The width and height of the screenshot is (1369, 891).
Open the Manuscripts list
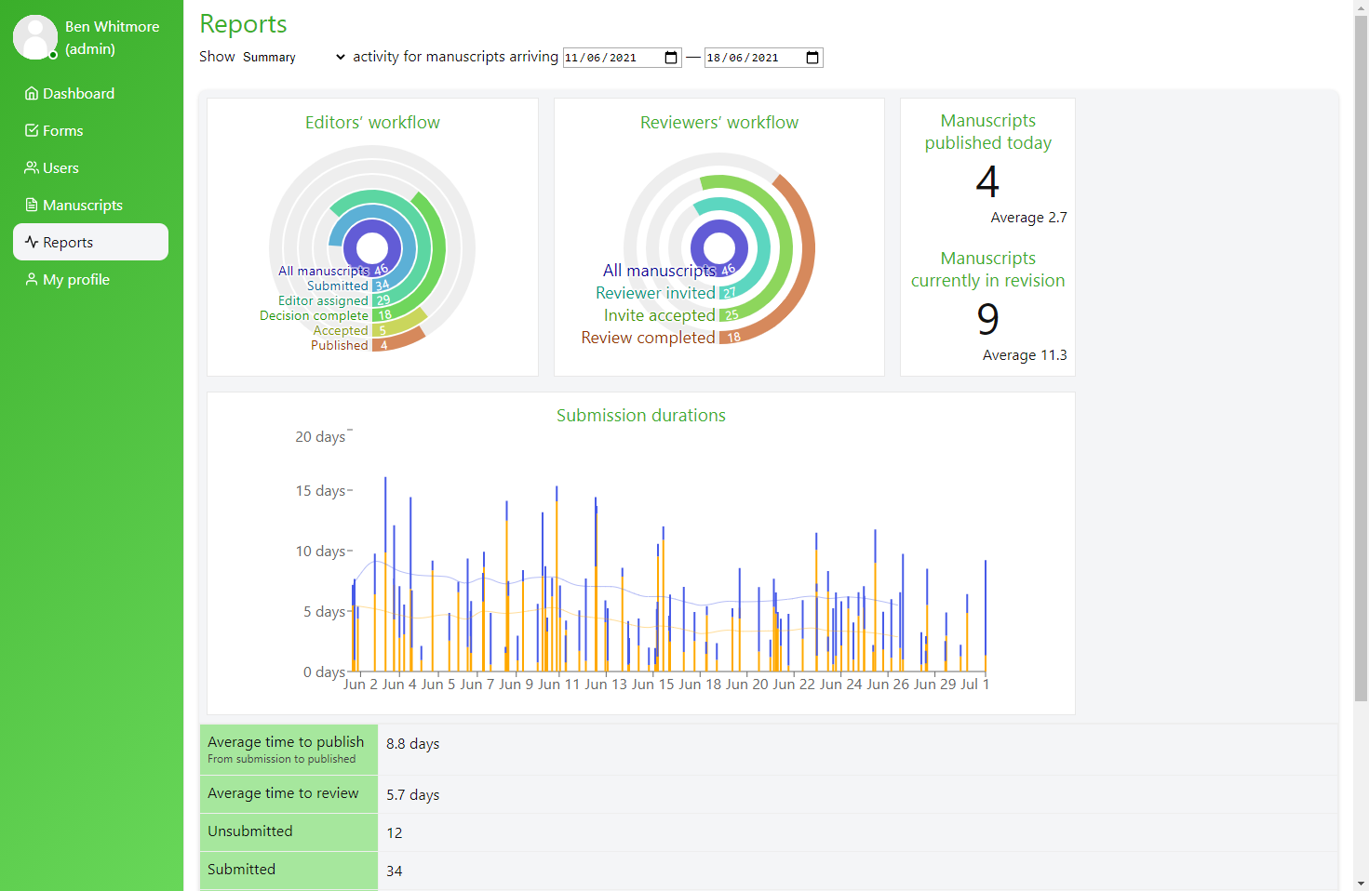coord(90,205)
